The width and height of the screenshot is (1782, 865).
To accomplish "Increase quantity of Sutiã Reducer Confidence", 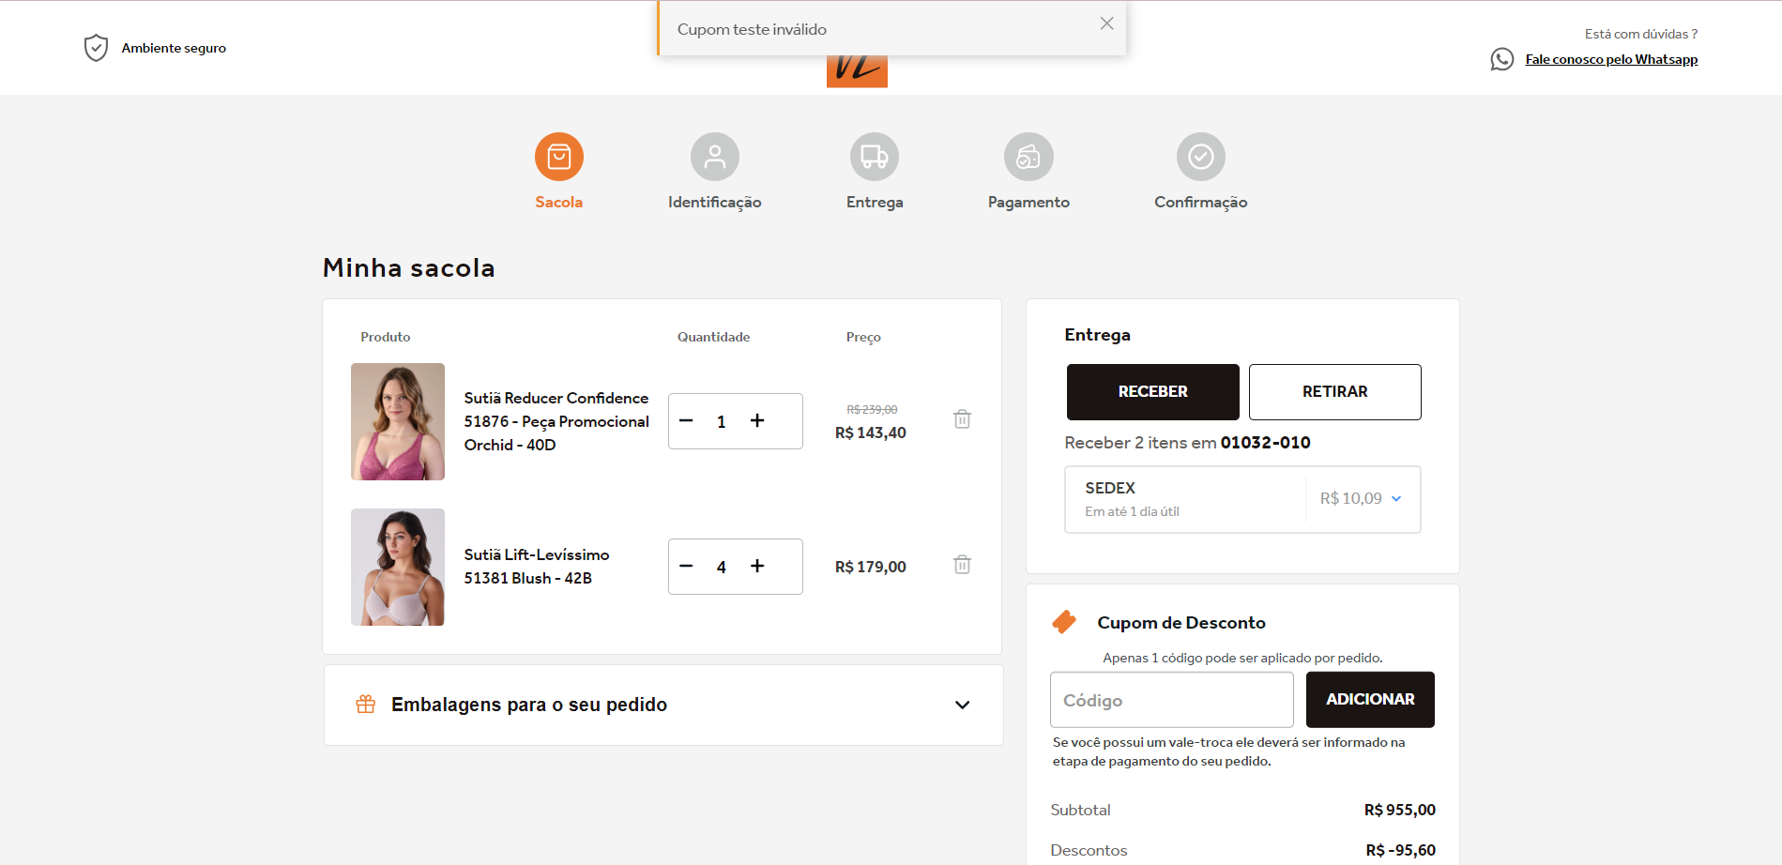I will tap(757, 421).
